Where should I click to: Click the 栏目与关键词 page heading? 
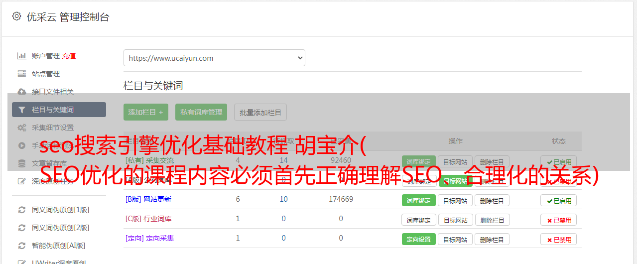[153, 86]
